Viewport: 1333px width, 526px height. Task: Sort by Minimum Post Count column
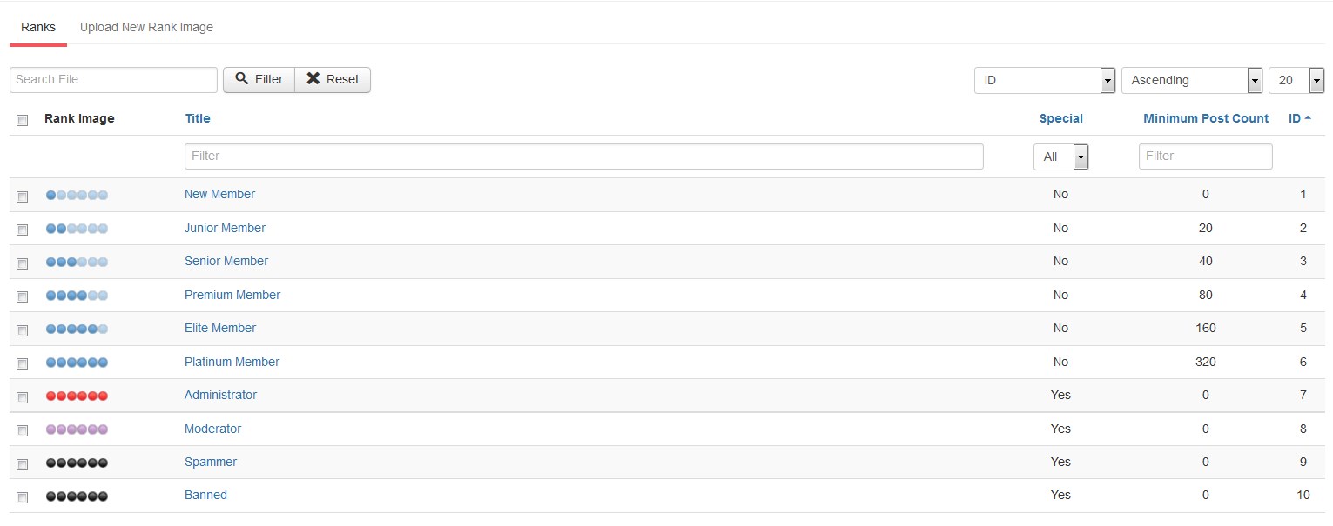(x=1206, y=118)
